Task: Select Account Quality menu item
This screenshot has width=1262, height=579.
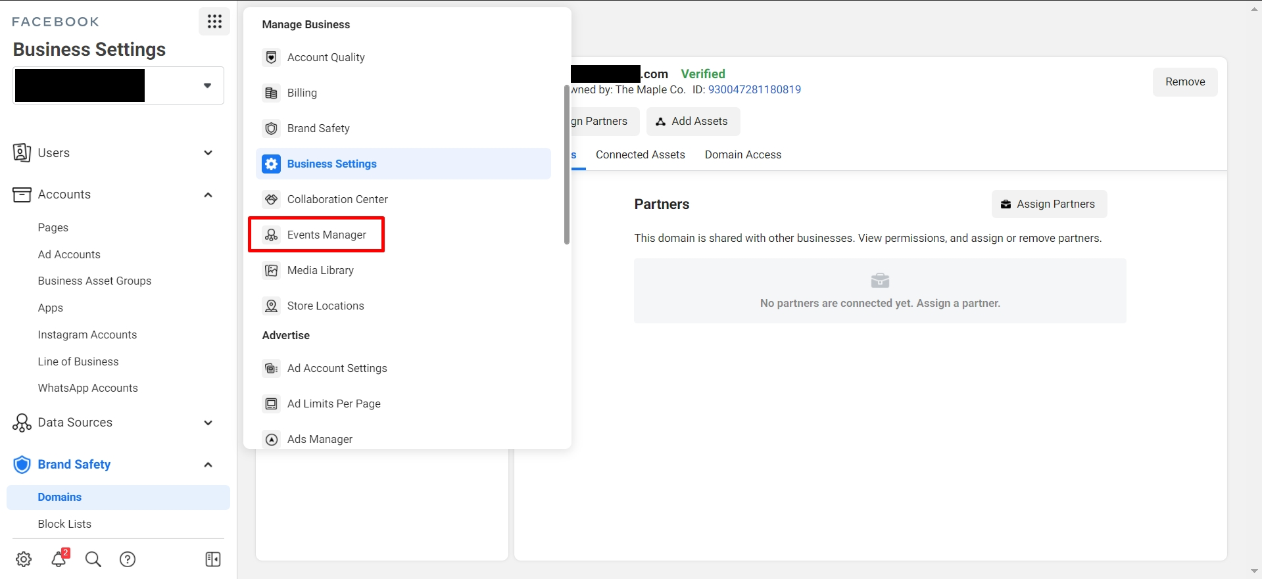Action: click(403, 57)
